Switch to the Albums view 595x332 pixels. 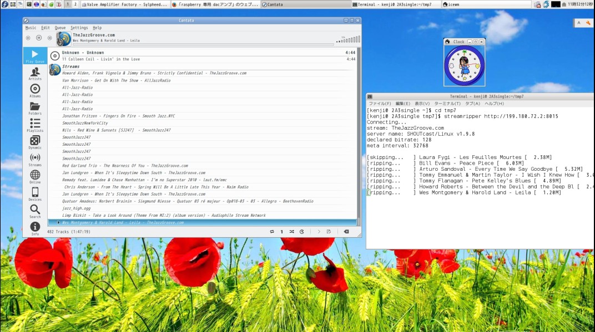tap(35, 90)
